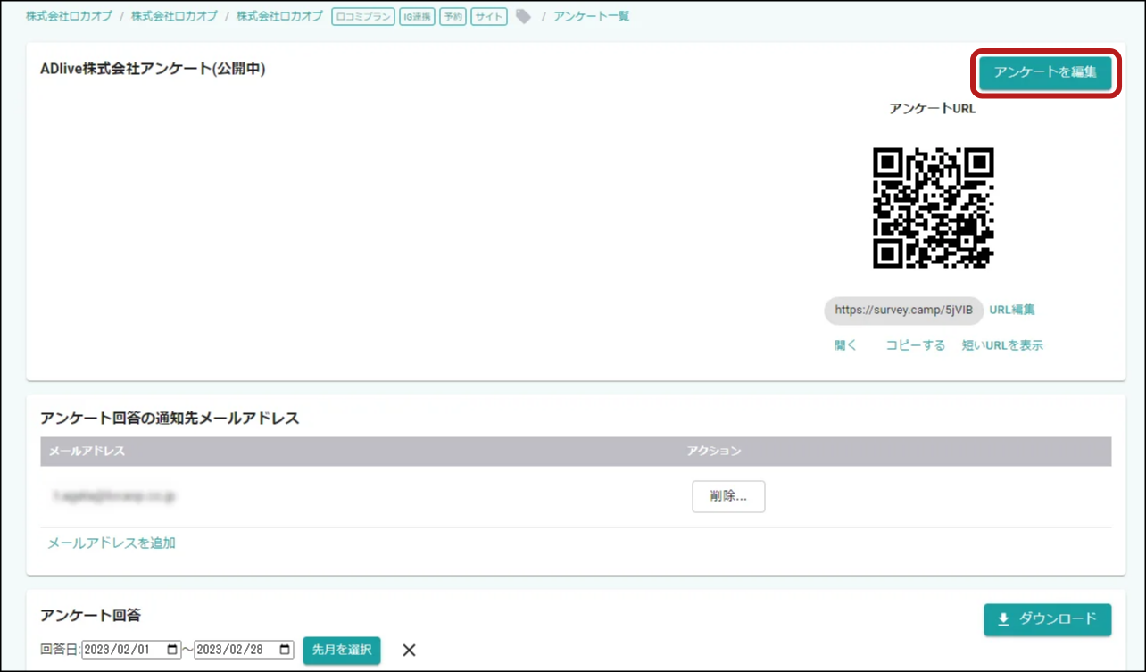
Task: Click the ADlive株式会社アンケート(公開中) title
Action: (153, 69)
